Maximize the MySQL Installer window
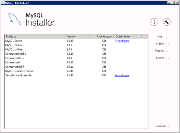 click(x=173, y=3)
